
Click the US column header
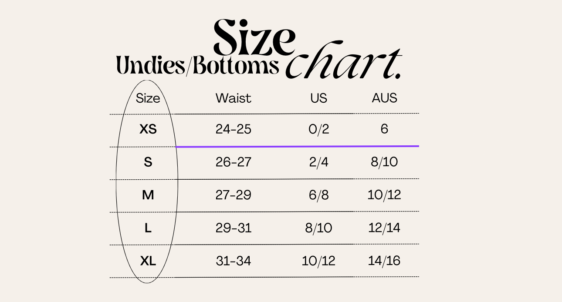coord(318,98)
